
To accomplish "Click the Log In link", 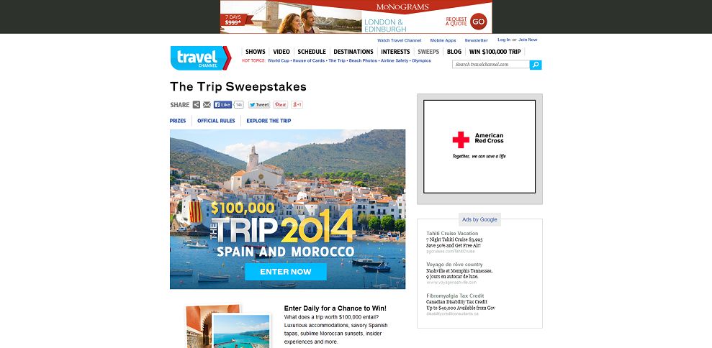I will coord(504,40).
